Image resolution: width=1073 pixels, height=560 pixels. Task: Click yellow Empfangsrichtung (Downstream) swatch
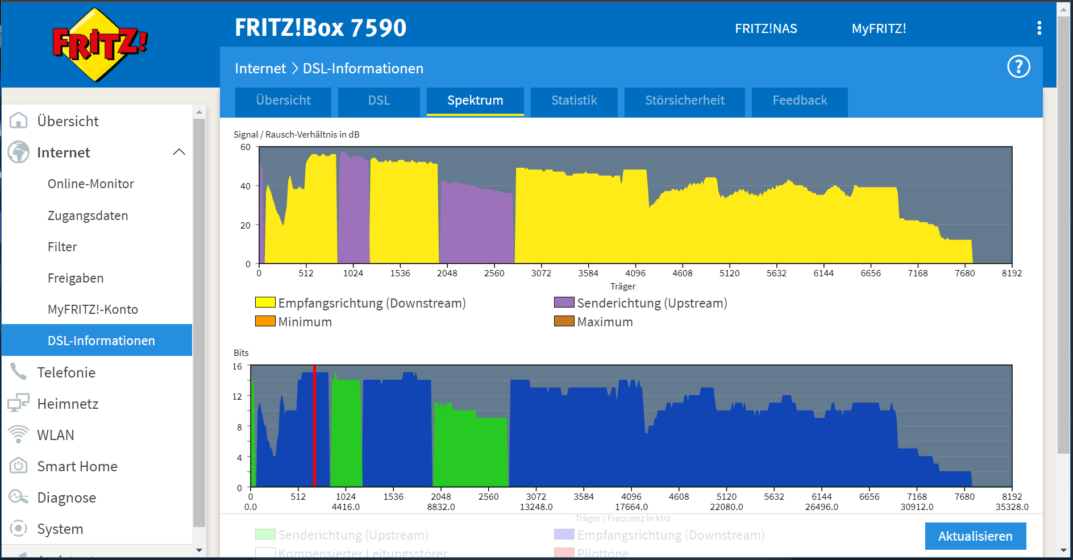point(265,302)
